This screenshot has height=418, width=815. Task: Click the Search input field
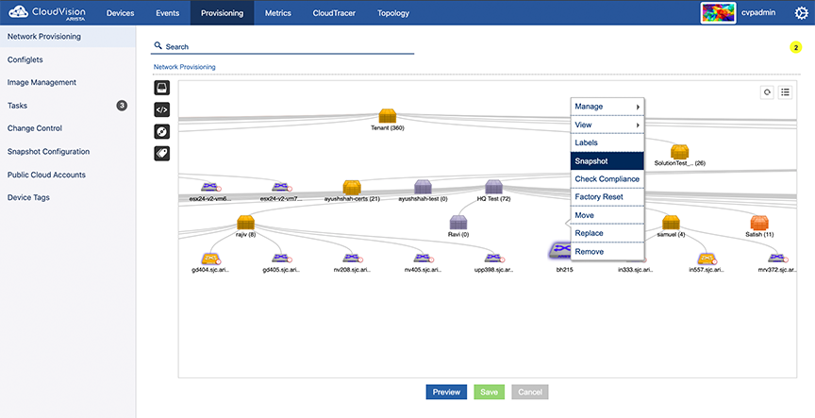click(282, 46)
